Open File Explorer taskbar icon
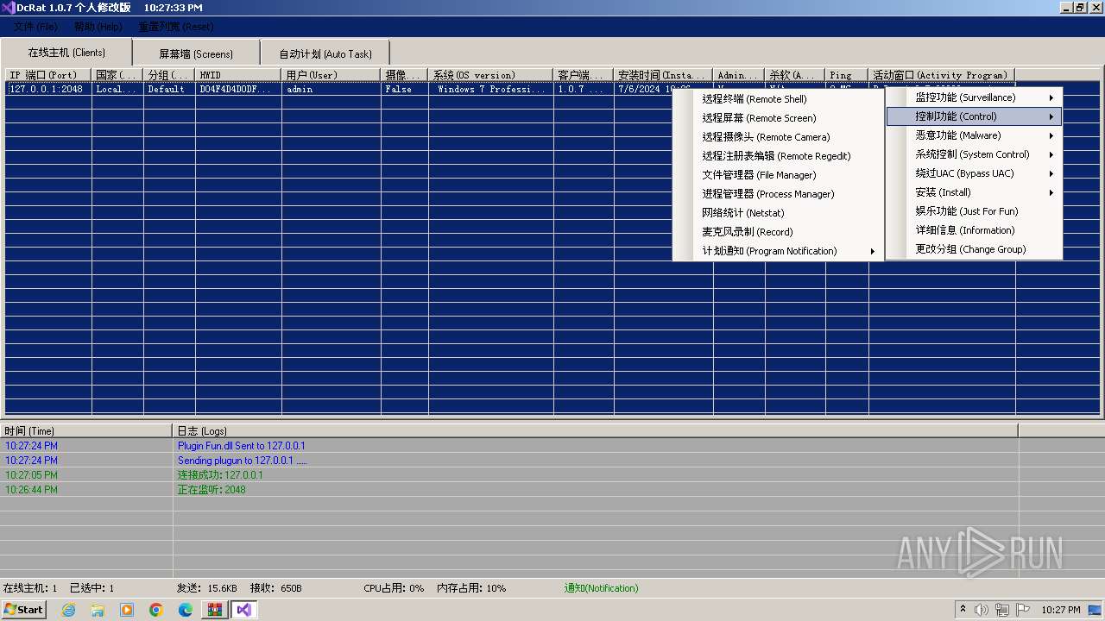1105x621 pixels. 98,610
